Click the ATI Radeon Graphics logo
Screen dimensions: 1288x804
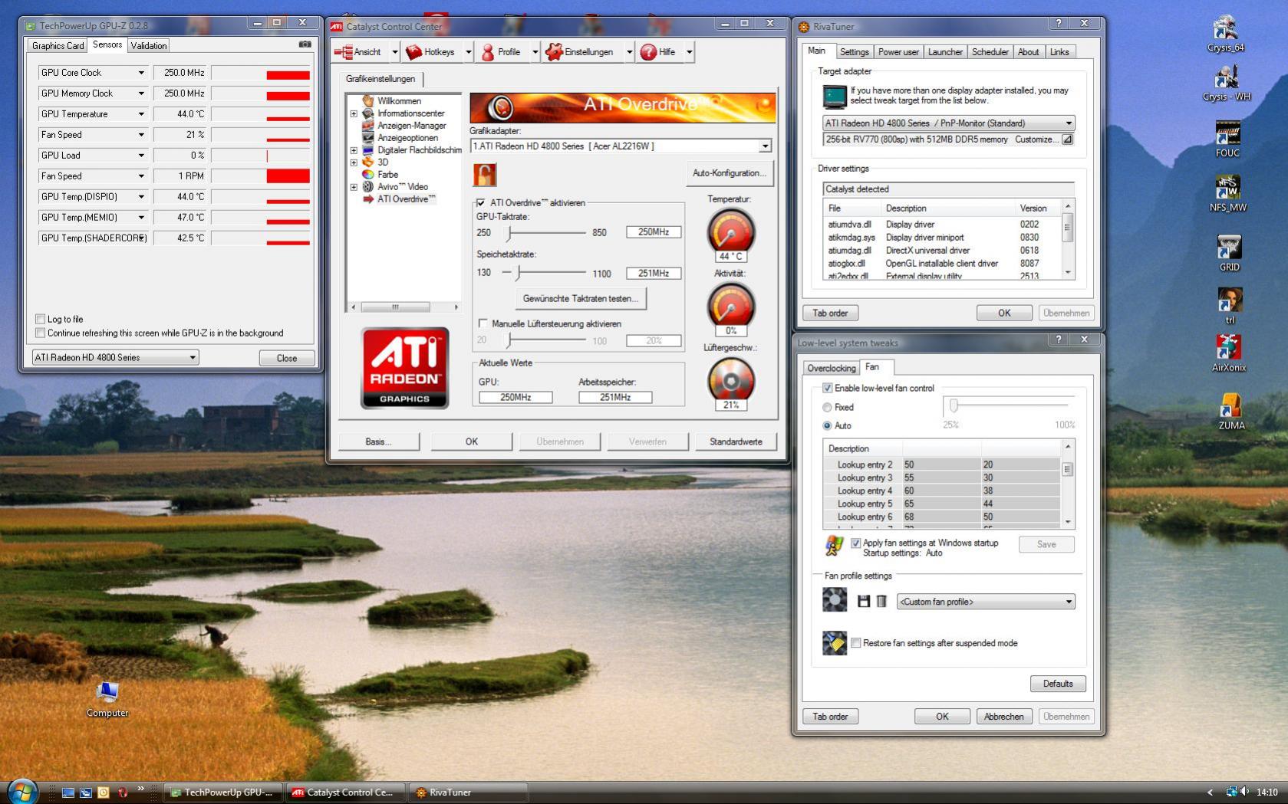click(x=404, y=368)
